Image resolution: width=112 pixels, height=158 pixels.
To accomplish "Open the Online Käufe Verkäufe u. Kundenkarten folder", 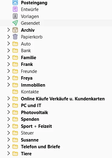I will pos(63,99).
